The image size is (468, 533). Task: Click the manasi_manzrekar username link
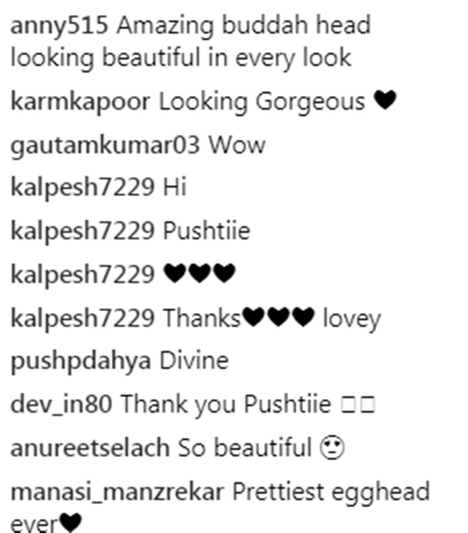[x=117, y=493]
